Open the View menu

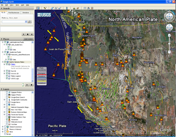(12, 5)
